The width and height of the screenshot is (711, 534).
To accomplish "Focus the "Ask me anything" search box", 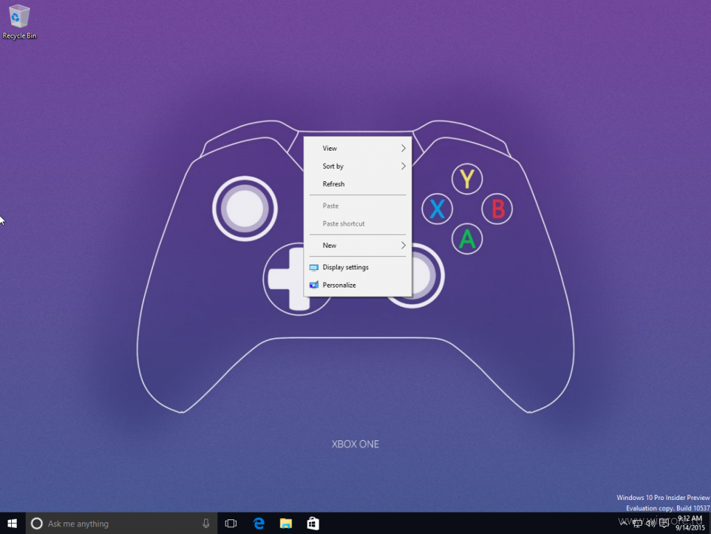I will (x=122, y=524).
